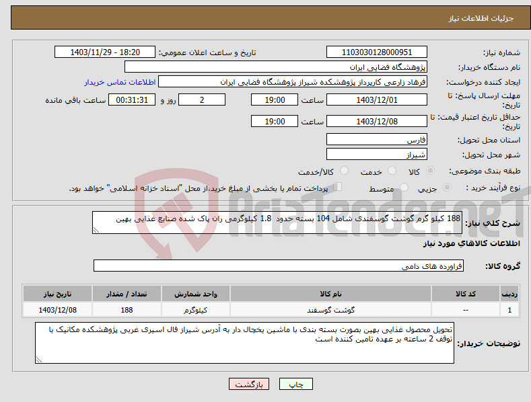Click the goods group field فراورده های دامی
This screenshot has height=402, width=531.
click(x=279, y=266)
